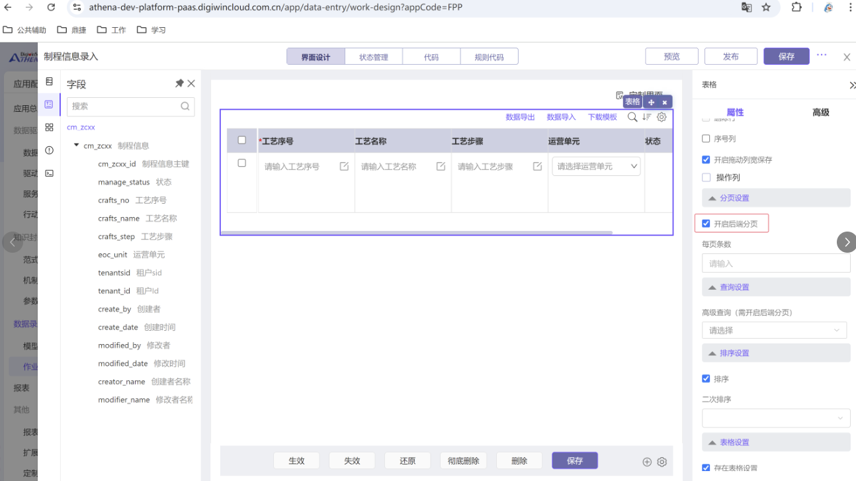Screen dimensions: 856x481
Task: Open the 高级查询 请选择 dropdown
Action: pyautogui.click(x=774, y=329)
